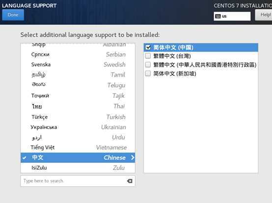The height and width of the screenshot is (203, 272).
Task: Choose Swedish (Svenska) language
Action: [78, 65]
